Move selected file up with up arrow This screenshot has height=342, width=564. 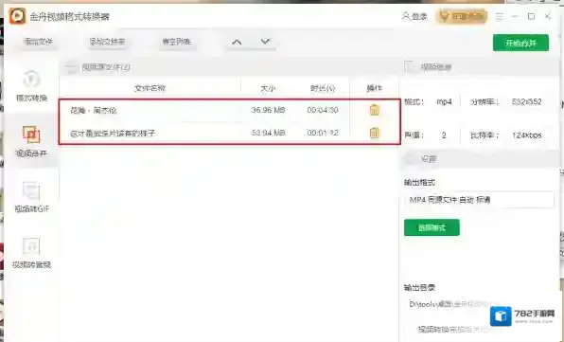coord(237,42)
